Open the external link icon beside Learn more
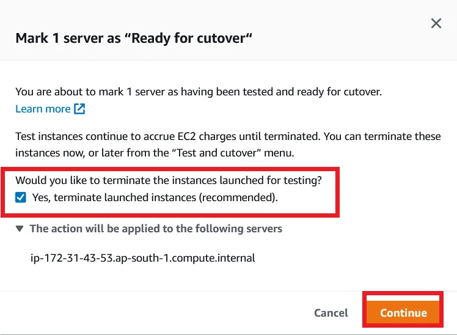Screen dimensions: 457x335 (79, 109)
